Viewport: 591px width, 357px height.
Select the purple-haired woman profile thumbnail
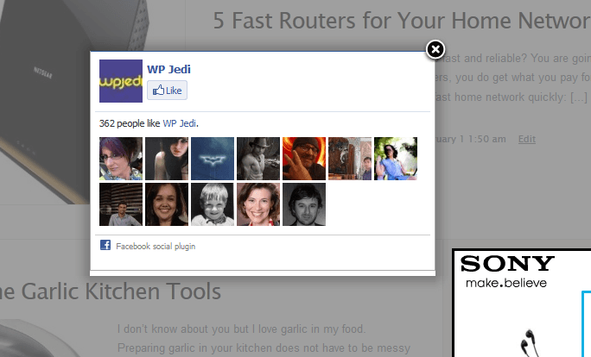(x=121, y=159)
